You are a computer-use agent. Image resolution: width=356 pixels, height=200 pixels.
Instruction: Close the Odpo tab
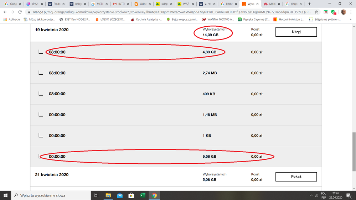tap(149, 4)
